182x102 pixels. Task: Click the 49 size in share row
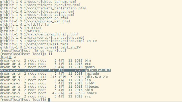(x=54, y=93)
